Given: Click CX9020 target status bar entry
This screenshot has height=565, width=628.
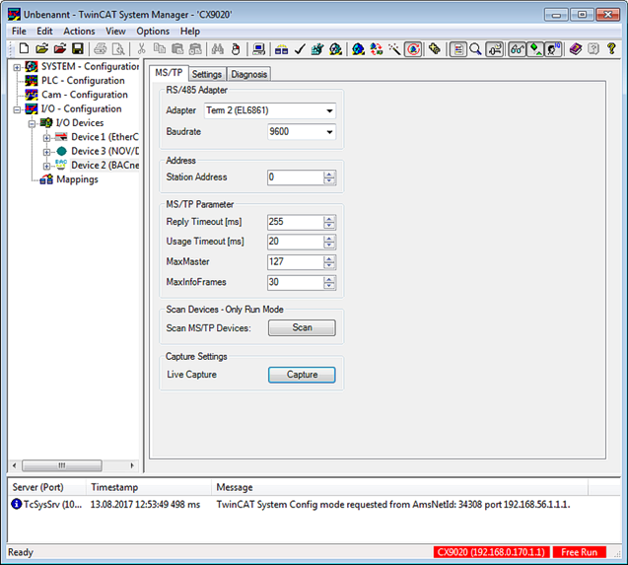Looking at the screenshot, I should coord(491,552).
